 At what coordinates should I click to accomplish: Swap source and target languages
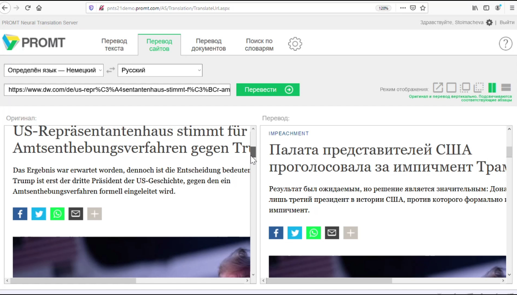(x=110, y=70)
